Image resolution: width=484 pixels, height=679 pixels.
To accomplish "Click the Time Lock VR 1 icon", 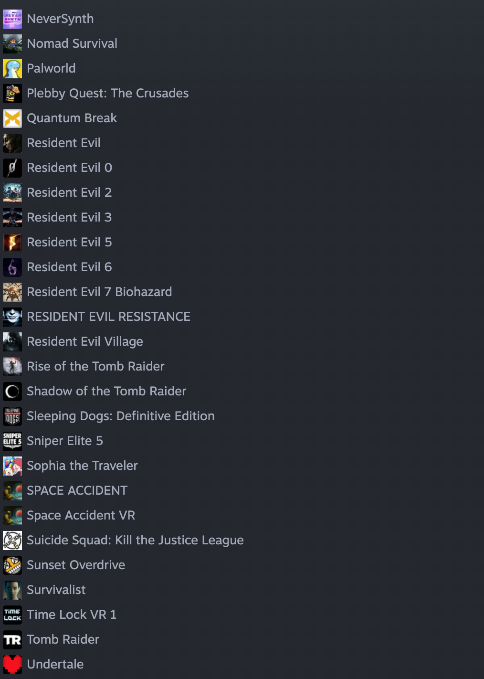I will [x=12, y=615].
